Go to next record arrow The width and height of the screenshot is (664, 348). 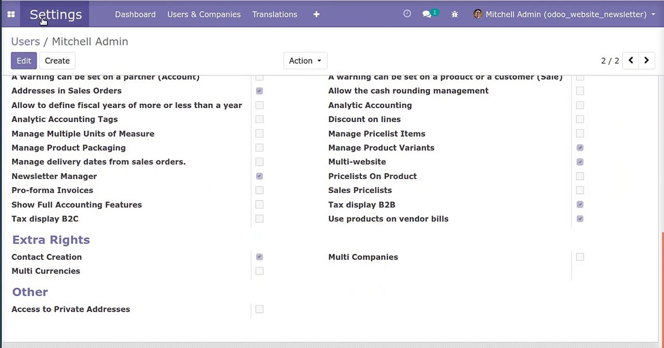coord(647,60)
